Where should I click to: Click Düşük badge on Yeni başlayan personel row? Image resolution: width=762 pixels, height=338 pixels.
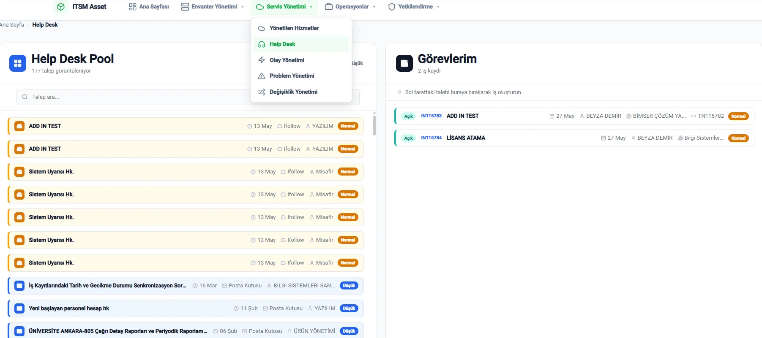[x=349, y=308]
